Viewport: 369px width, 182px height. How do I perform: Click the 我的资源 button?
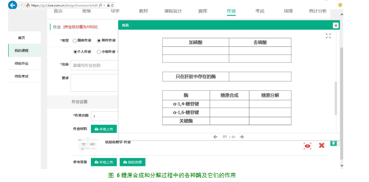(x=133, y=162)
